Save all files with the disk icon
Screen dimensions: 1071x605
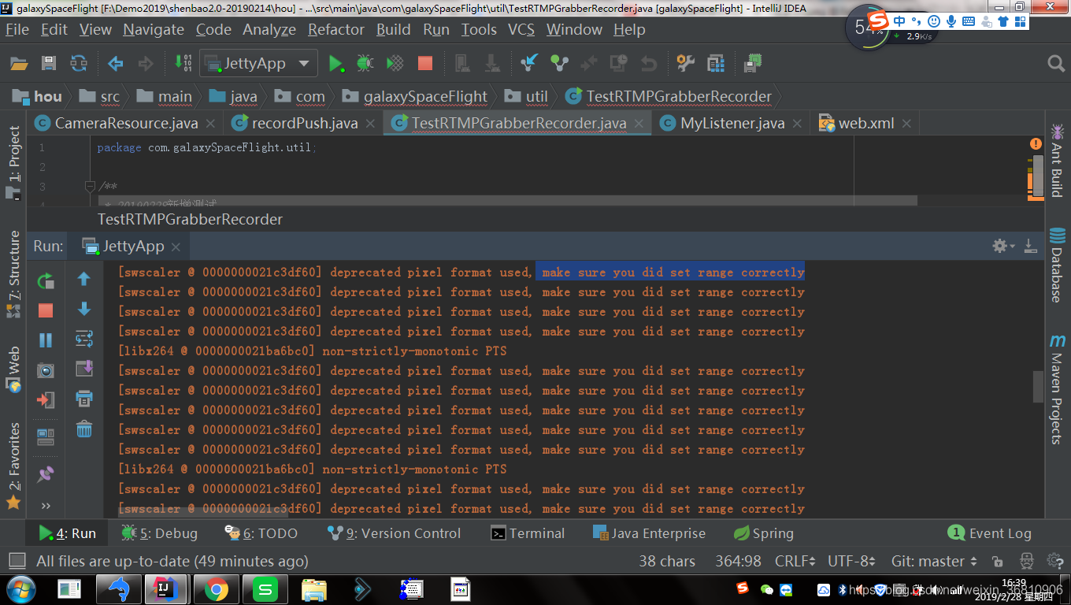click(x=49, y=63)
